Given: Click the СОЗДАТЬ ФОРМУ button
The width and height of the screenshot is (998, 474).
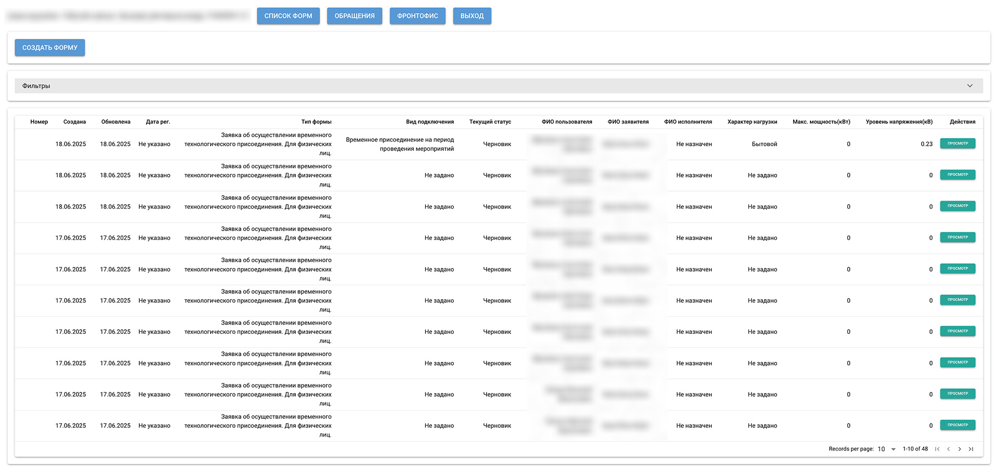Looking at the screenshot, I should point(50,48).
